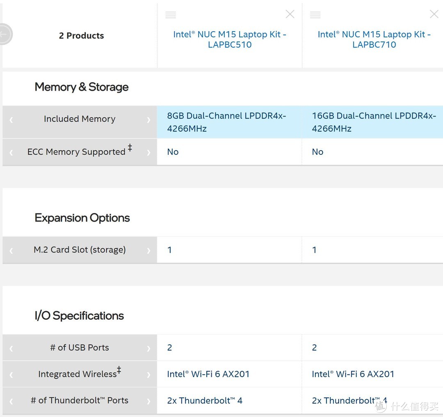Expand details with Included Memory right chevron
This screenshot has height=417, width=443.
(x=148, y=119)
